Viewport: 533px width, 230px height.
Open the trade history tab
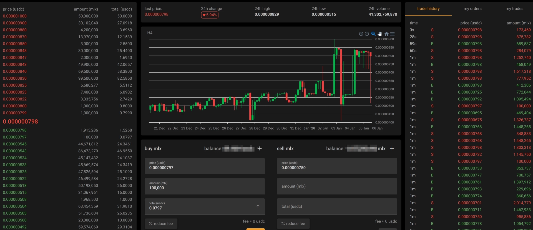[x=428, y=9]
